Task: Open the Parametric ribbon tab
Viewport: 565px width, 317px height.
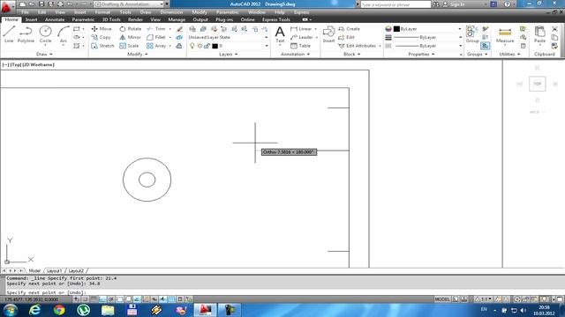Action: (83, 19)
